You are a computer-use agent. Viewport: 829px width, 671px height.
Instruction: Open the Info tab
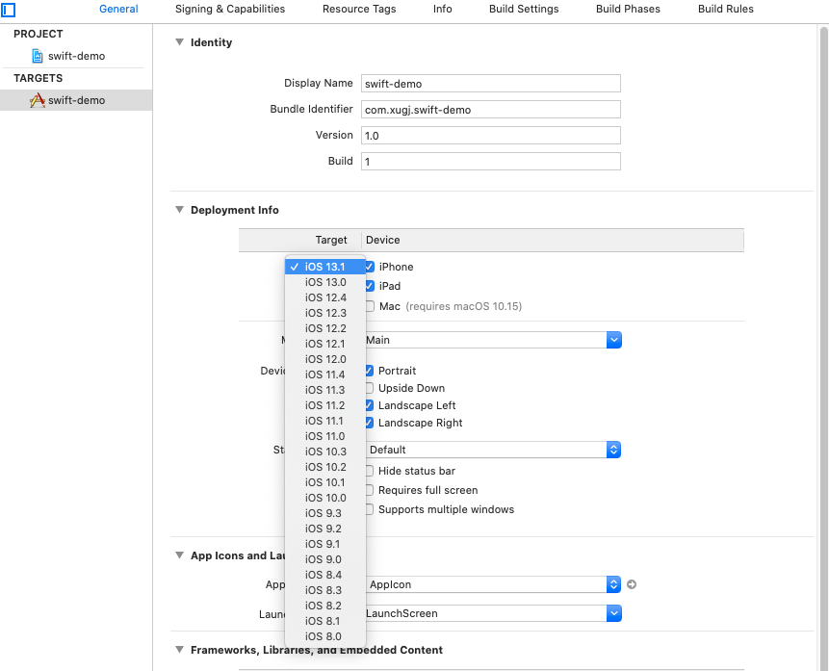[443, 9]
